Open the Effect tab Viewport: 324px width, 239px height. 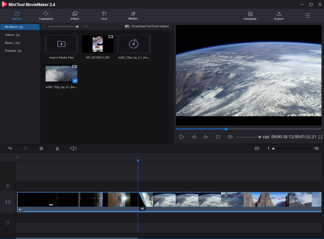click(75, 16)
